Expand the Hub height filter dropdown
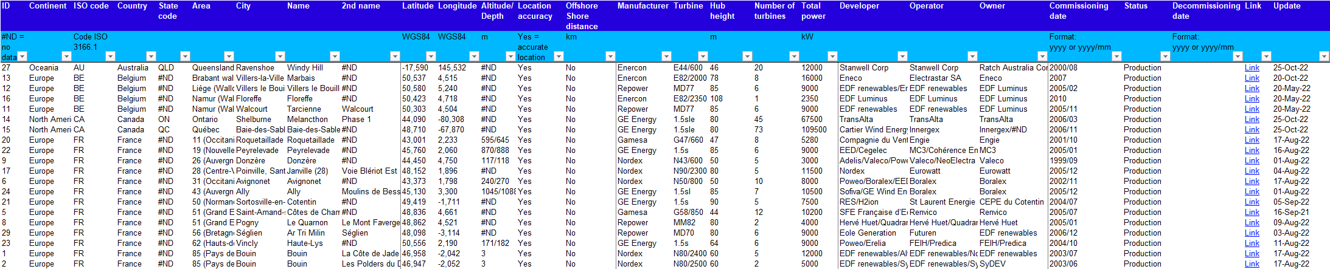This screenshot has width=1330, height=269. [x=748, y=56]
